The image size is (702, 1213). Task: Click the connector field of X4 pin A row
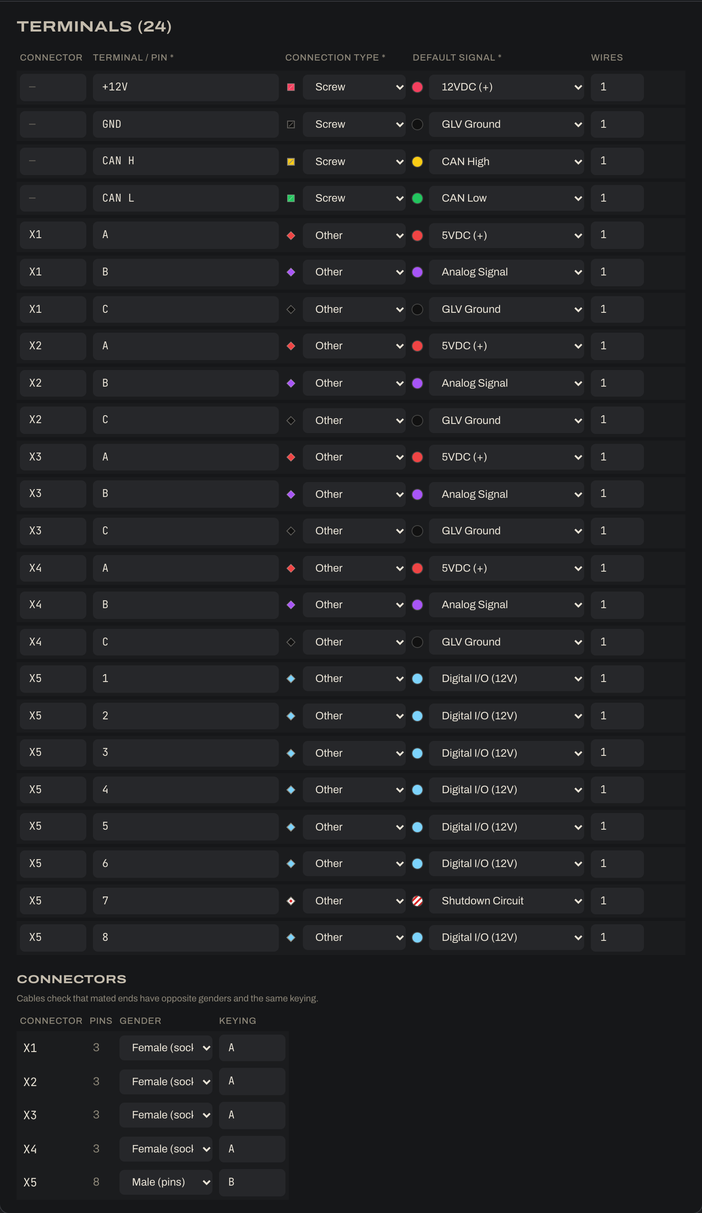tap(53, 568)
